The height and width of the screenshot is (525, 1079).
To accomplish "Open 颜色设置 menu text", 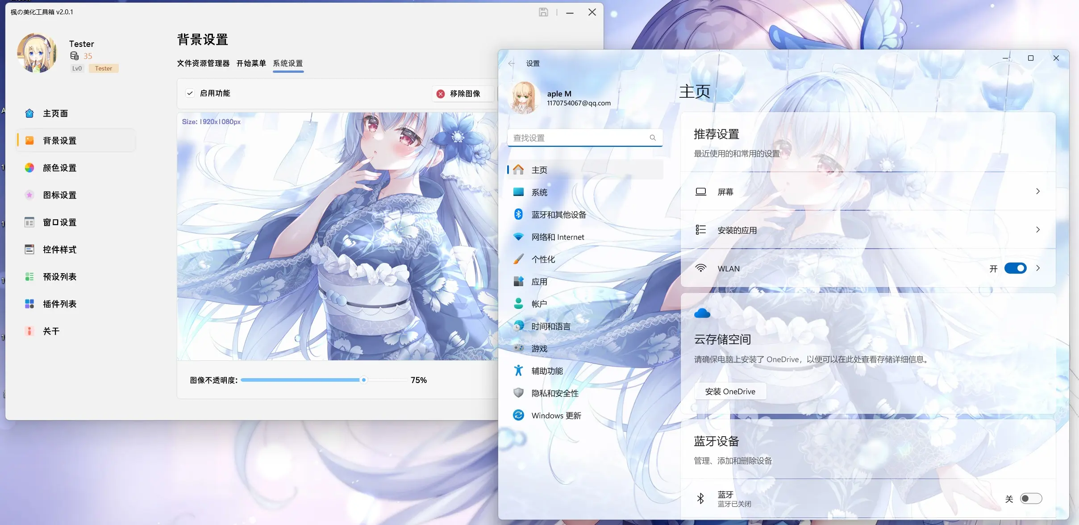I will click(60, 168).
